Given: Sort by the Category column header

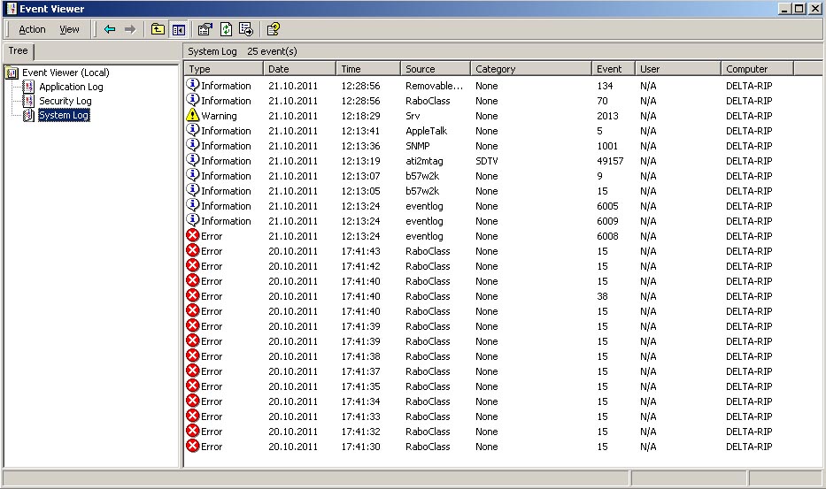Looking at the screenshot, I should click(530, 68).
